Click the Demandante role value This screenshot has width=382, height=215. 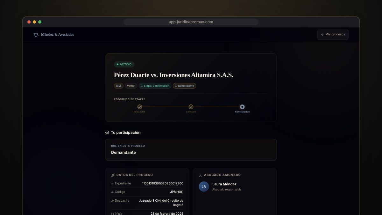point(124,153)
